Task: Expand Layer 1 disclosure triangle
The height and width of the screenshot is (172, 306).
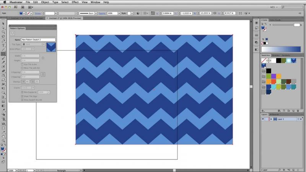Action: [x=271, y=119]
